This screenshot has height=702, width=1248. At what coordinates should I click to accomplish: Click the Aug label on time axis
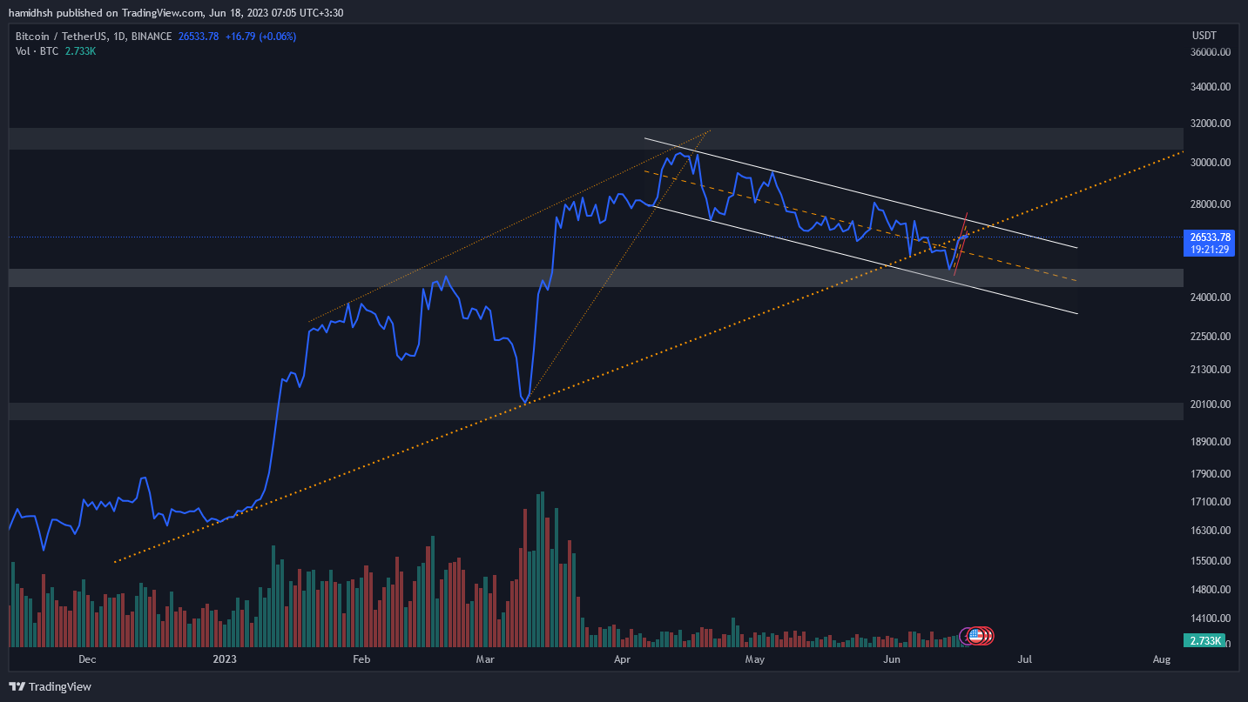pyautogui.click(x=1161, y=660)
